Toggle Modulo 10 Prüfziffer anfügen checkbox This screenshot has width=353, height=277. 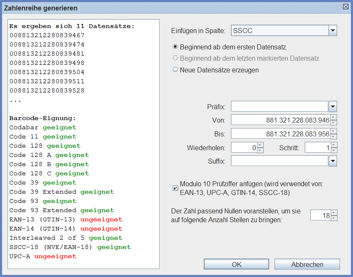click(x=175, y=188)
